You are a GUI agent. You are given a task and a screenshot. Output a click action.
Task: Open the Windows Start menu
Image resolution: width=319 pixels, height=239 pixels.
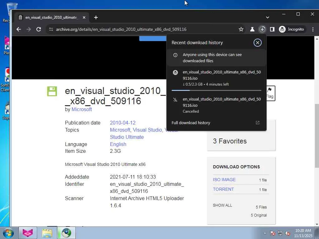point(8,233)
